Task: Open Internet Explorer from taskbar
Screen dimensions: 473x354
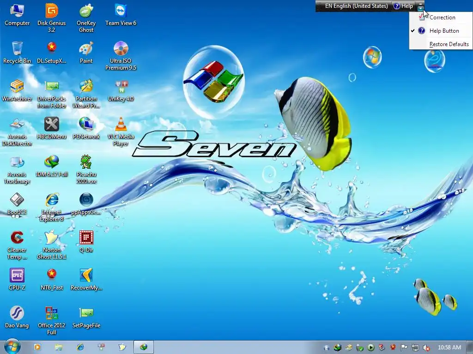Action: point(80,347)
